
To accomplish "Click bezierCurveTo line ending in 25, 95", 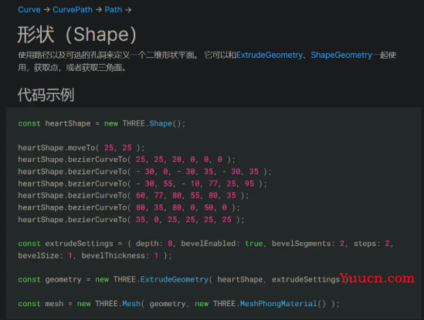I will point(143,184).
